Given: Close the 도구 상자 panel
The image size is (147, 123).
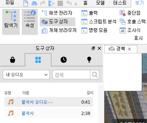Looking at the screenshot, I should (x=99, y=48).
